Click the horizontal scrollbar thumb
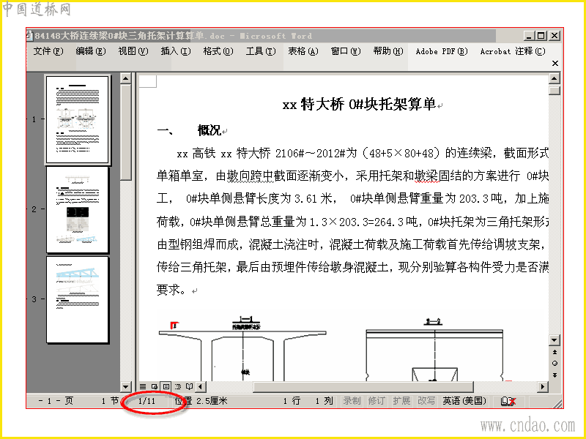 [363, 387]
